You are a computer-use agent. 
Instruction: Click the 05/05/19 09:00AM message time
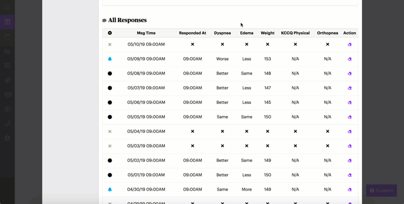[x=146, y=117]
